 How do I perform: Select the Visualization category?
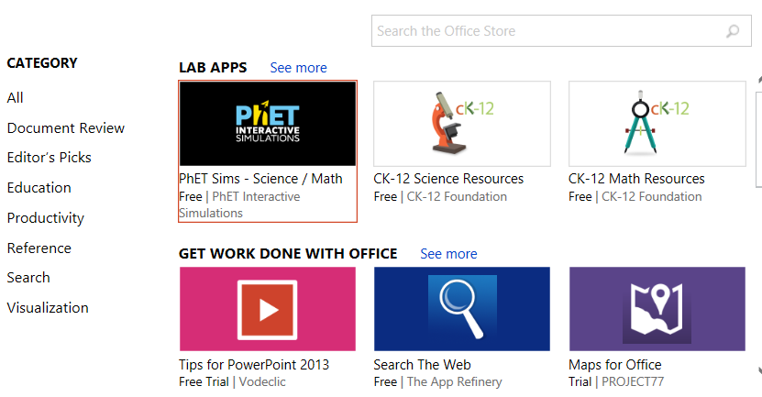click(x=48, y=308)
